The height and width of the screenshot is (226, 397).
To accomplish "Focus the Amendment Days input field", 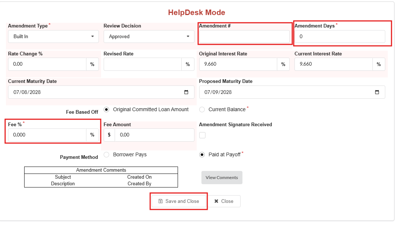I will pos(340,37).
